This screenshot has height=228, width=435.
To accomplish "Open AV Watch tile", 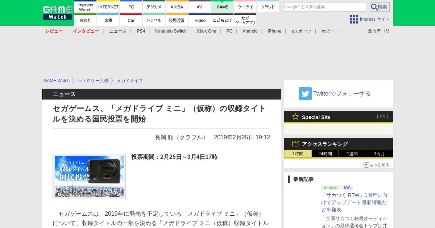I will point(199,7).
